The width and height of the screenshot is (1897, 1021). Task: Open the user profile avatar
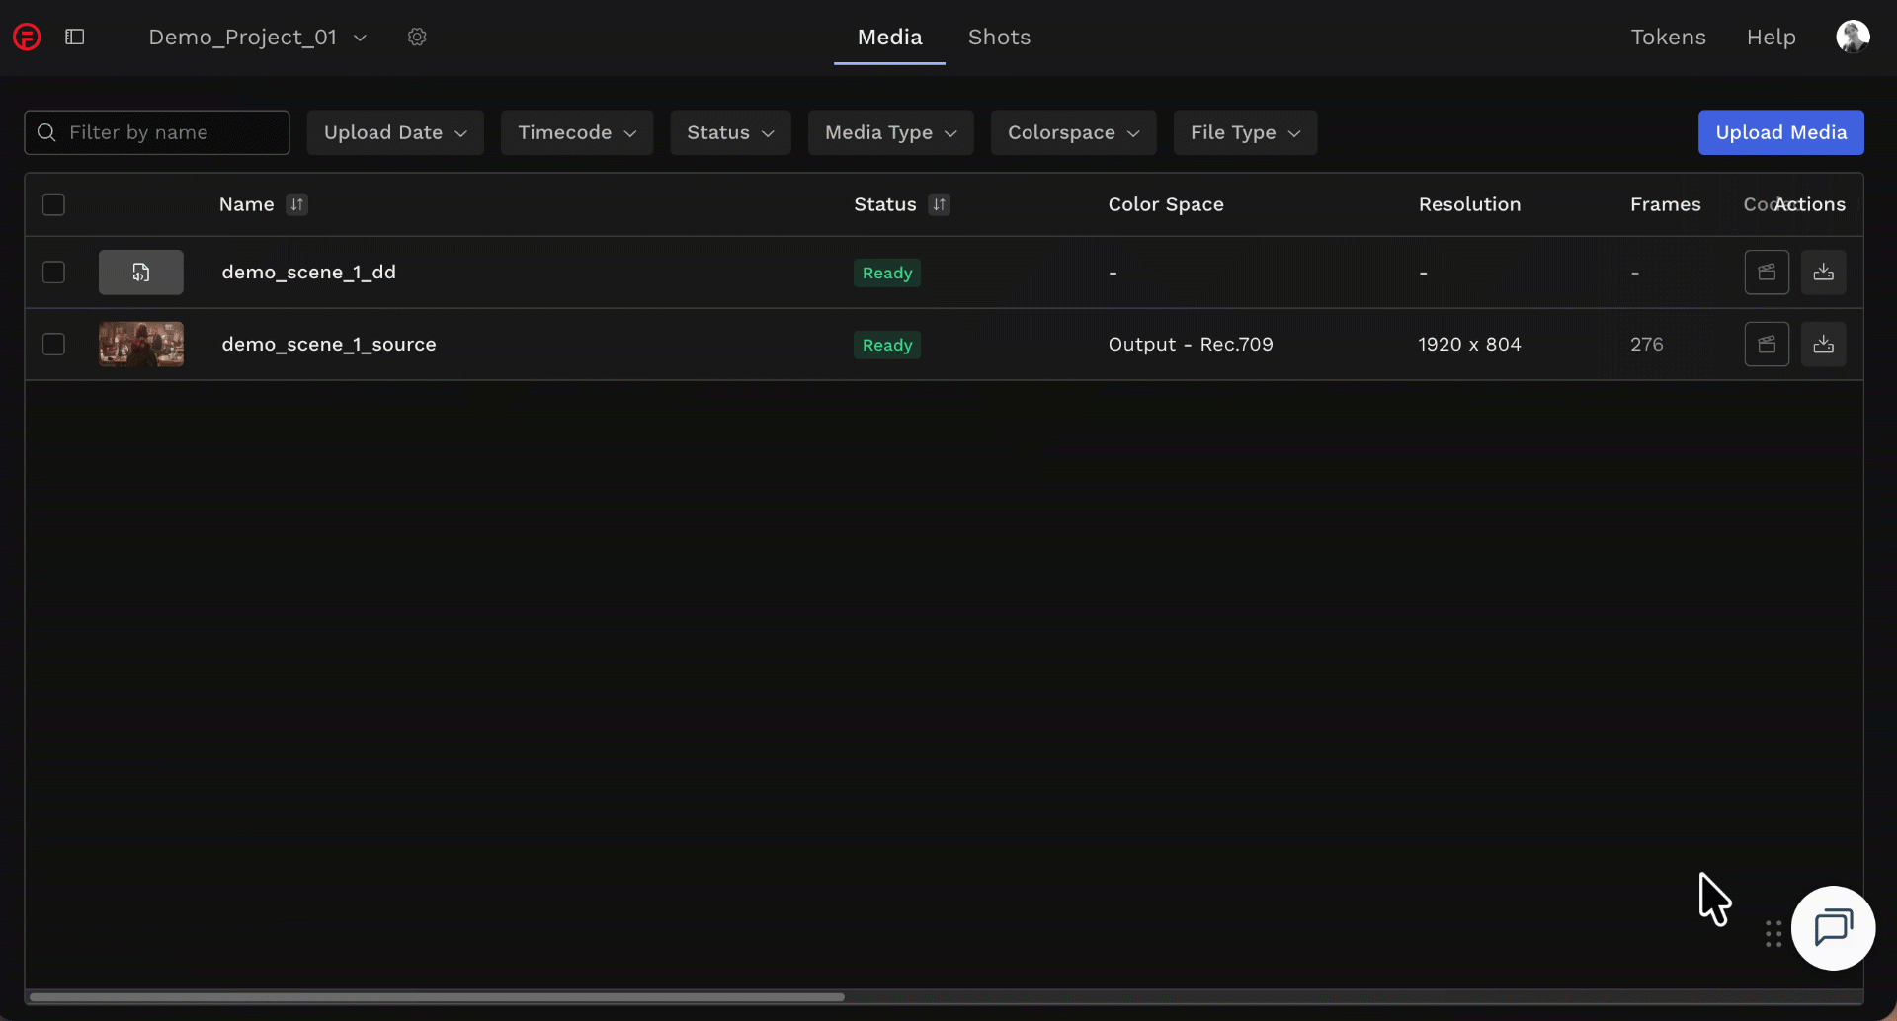(x=1853, y=37)
